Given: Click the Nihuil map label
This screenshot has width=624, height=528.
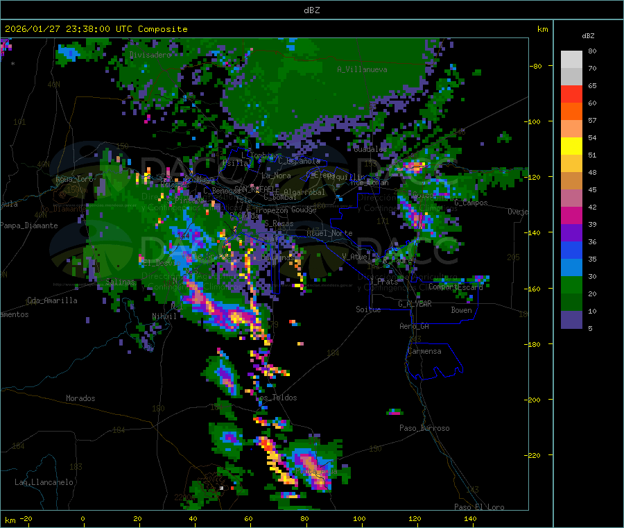Looking at the screenshot, I should coord(164,316).
